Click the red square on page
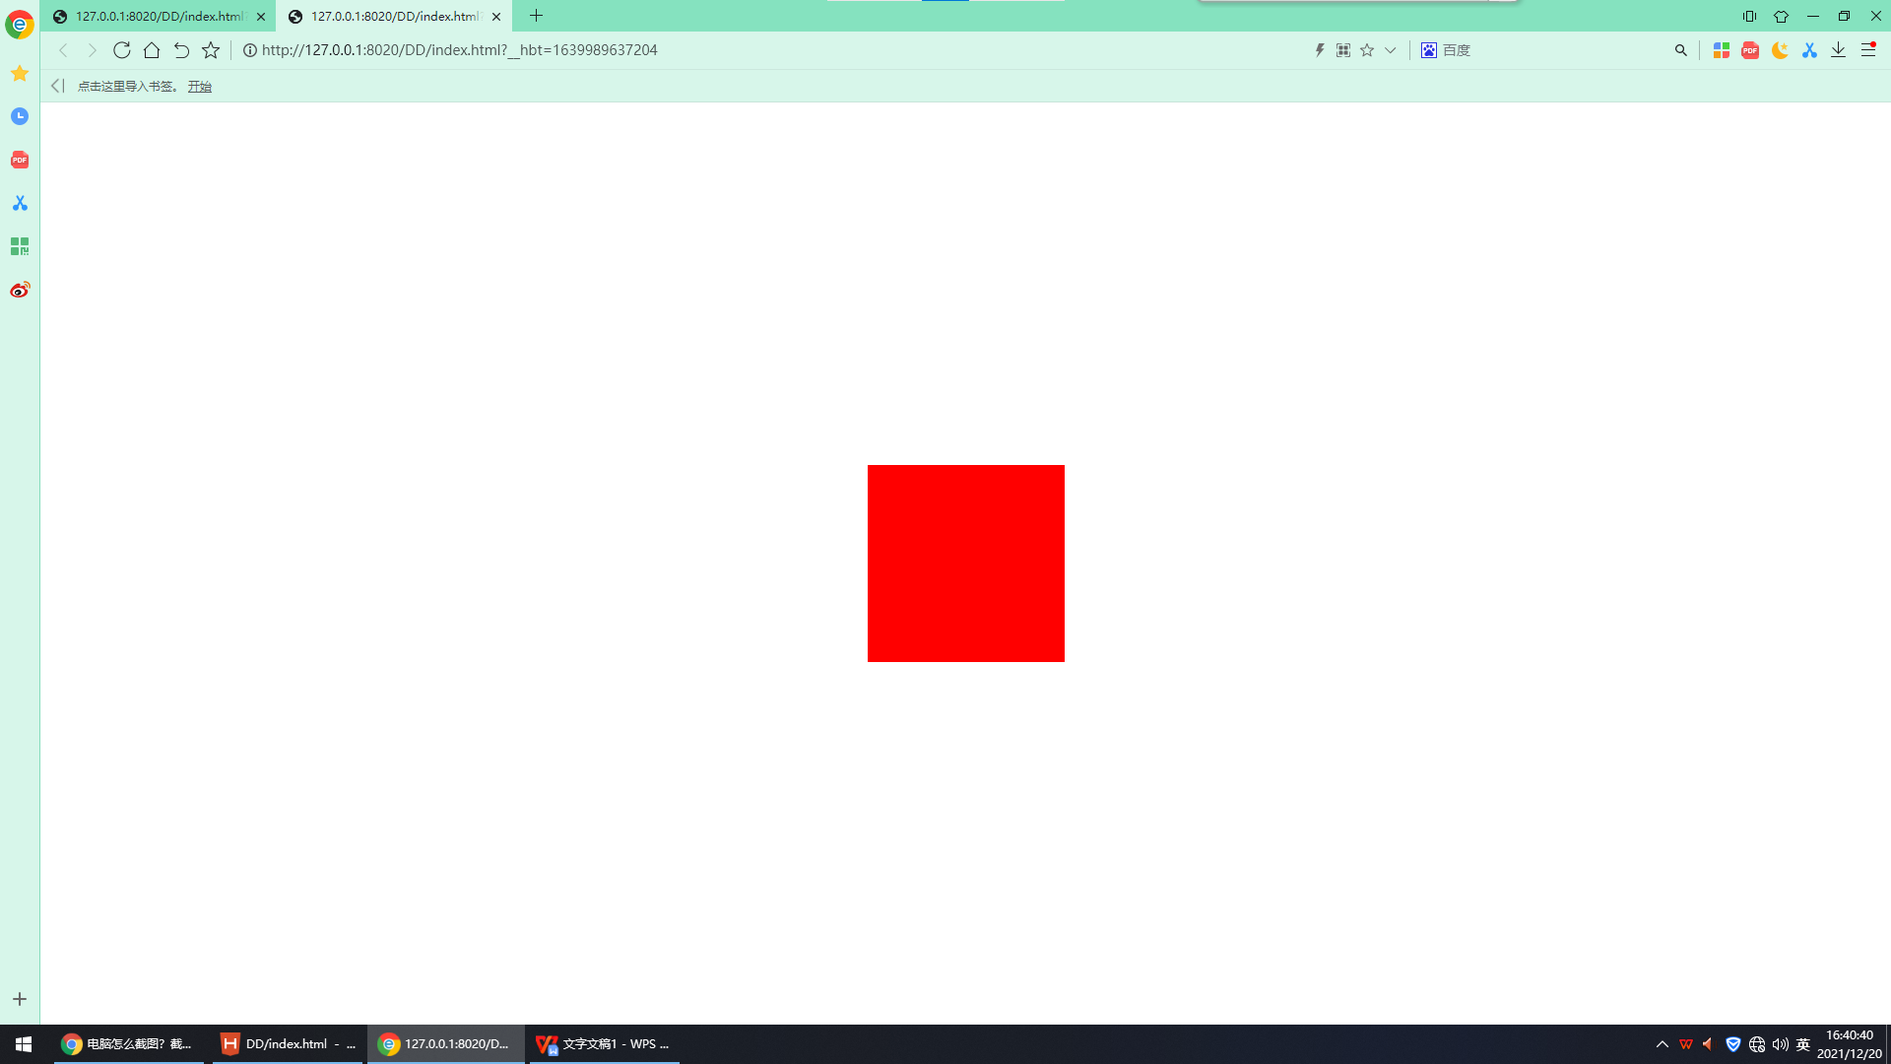The height and width of the screenshot is (1064, 1891). point(966,564)
